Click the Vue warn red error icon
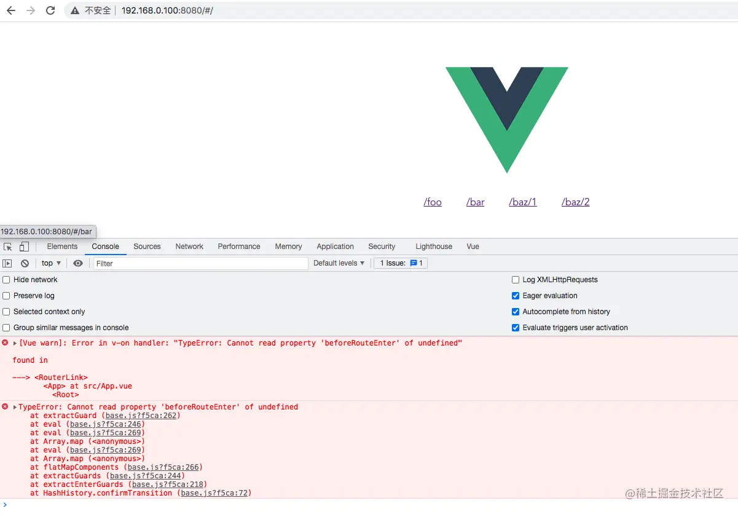 click(6, 342)
